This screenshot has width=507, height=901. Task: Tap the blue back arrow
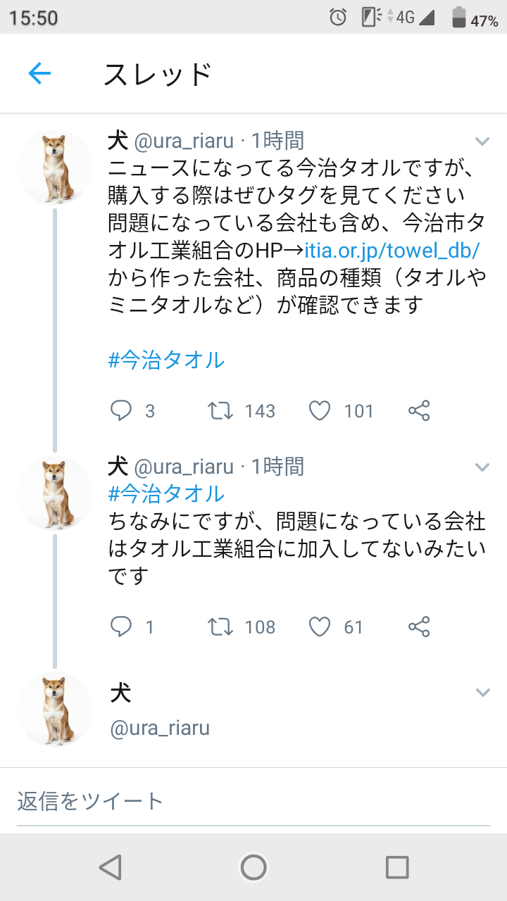(x=40, y=73)
